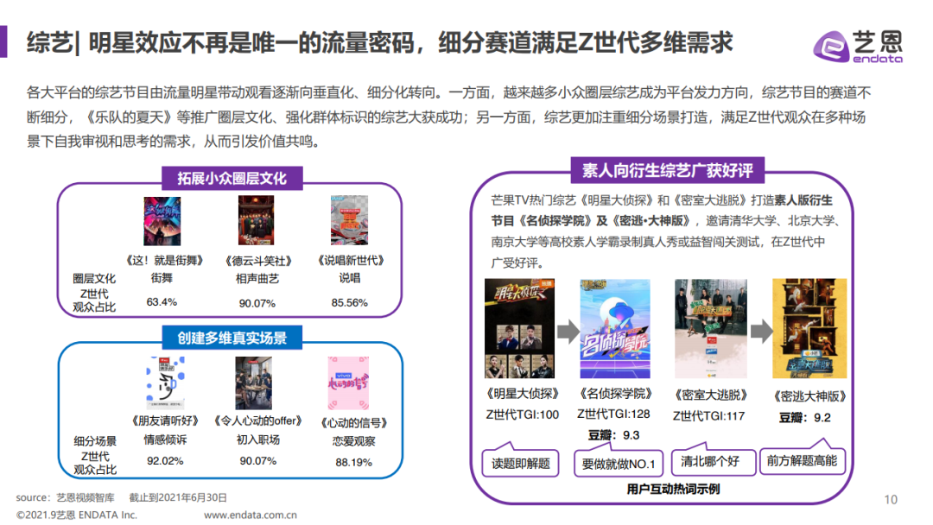The image size is (933, 525).
Task: Click the 《密逃大神版》 caption text
Action: [x=809, y=396]
